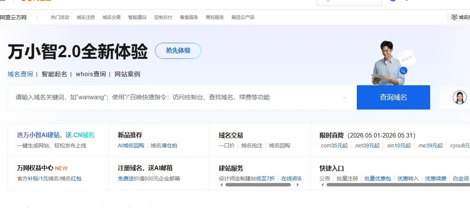Click the 快捷入口 horizontal scrollbar

coord(398,185)
